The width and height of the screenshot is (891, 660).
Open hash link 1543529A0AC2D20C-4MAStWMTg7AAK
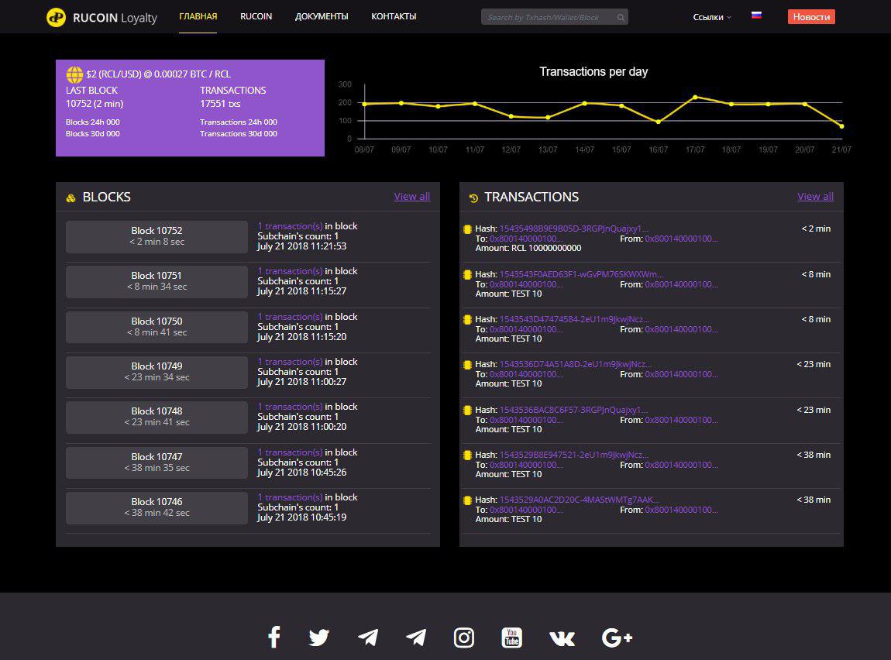click(580, 500)
